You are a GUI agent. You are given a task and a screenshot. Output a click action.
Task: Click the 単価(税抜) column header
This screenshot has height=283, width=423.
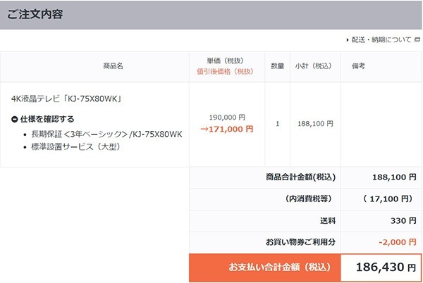point(227,61)
